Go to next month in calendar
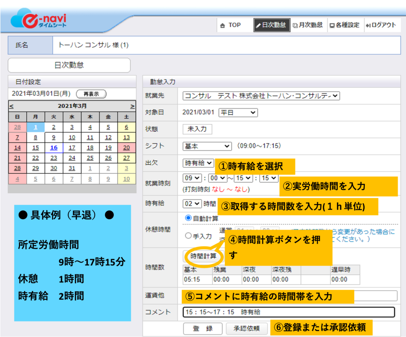The height and width of the screenshot is (337, 406). click(132, 106)
